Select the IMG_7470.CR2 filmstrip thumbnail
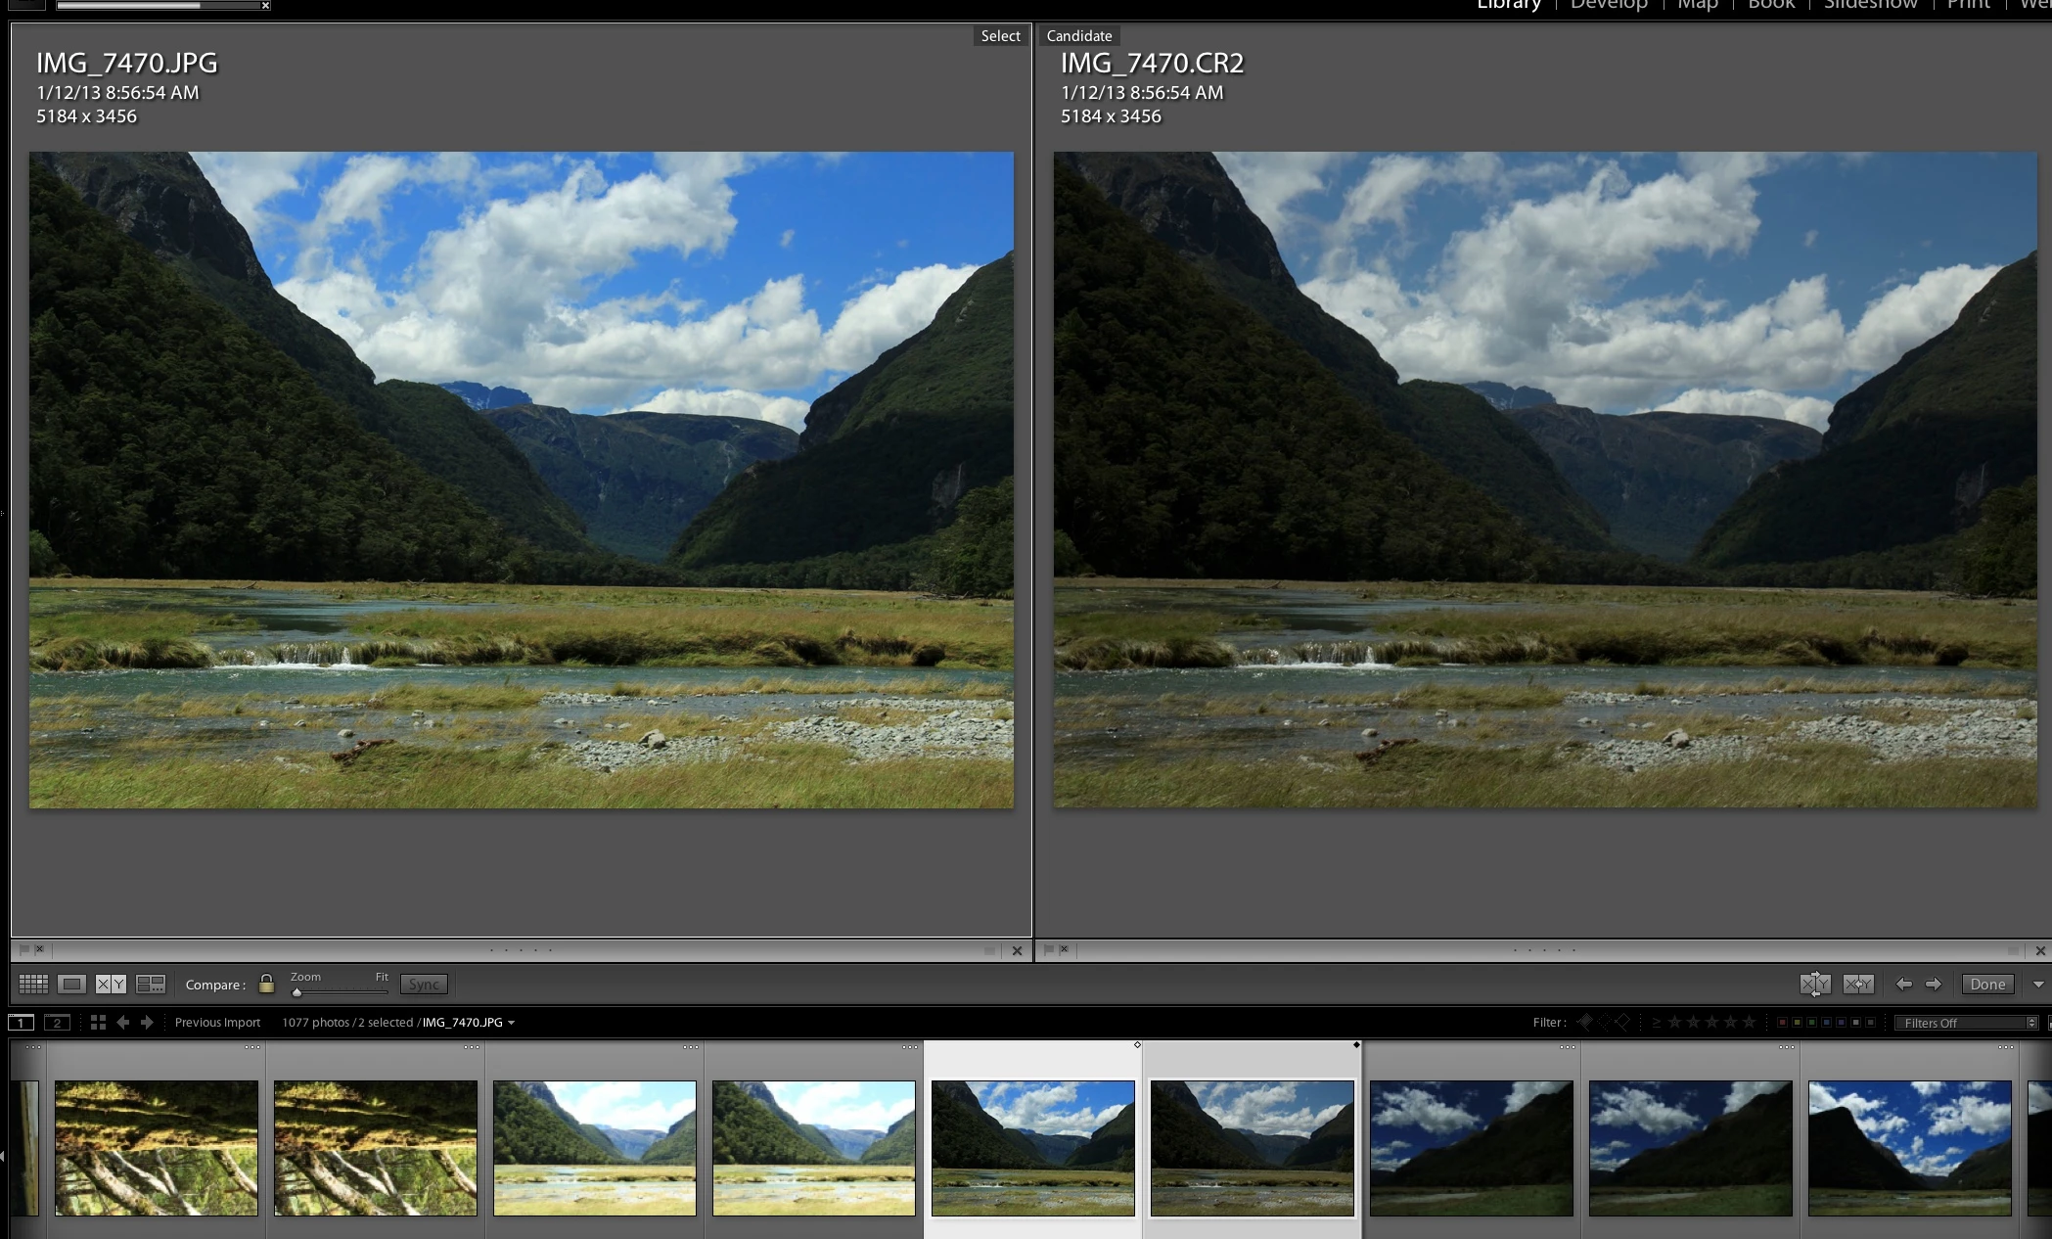The height and width of the screenshot is (1239, 2052). (1252, 1147)
